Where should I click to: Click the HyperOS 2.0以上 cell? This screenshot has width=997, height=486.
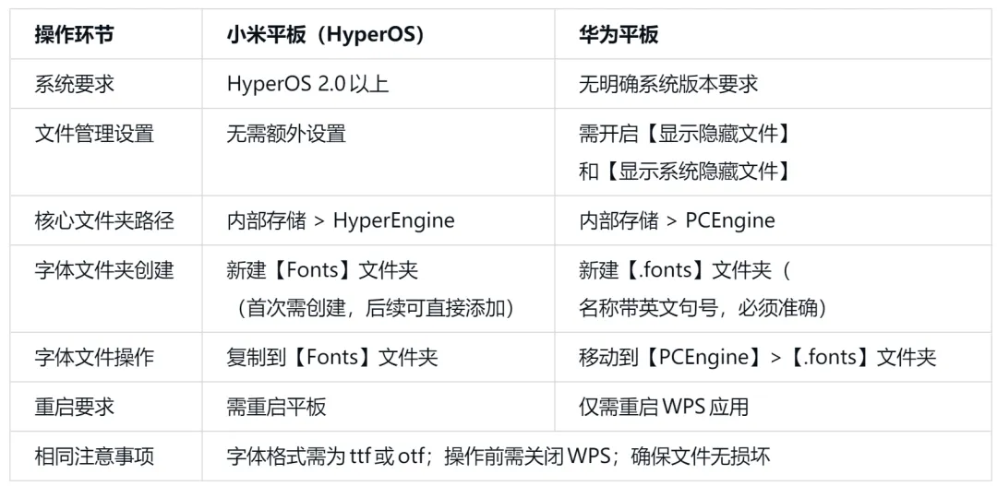pos(307,84)
